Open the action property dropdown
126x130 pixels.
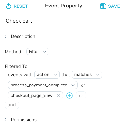pyautogui.click(x=47, y=75)
